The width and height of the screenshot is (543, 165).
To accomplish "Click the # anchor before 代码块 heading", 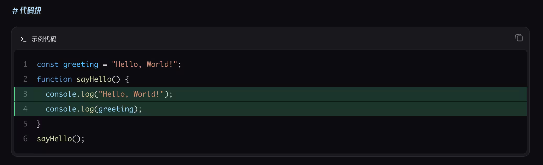I will [15, 11].
